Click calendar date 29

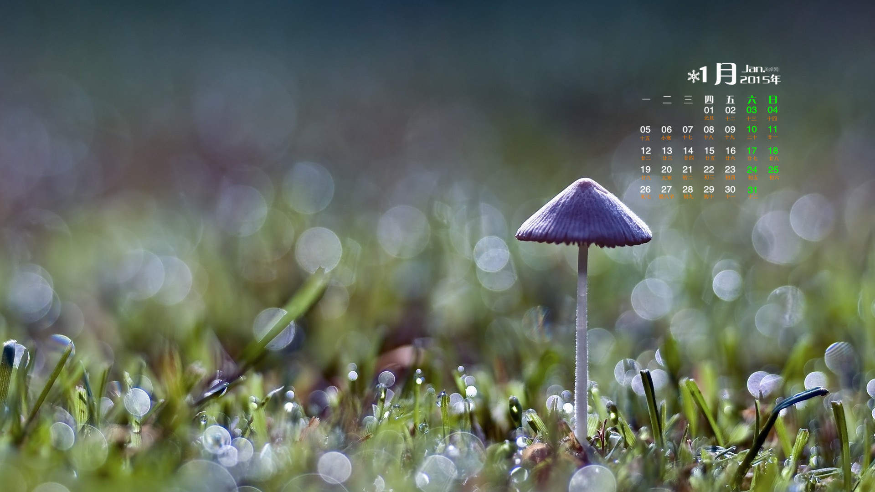point(709,190)
